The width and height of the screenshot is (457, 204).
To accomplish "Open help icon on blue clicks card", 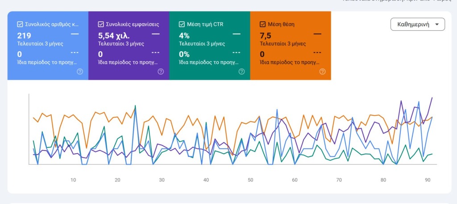I will (80, 72).
